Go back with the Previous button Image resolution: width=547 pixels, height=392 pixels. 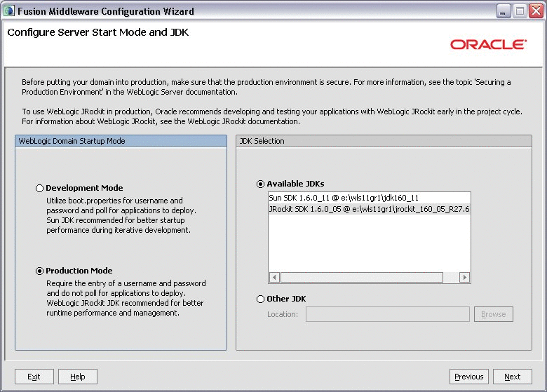[x=469, y=377]
